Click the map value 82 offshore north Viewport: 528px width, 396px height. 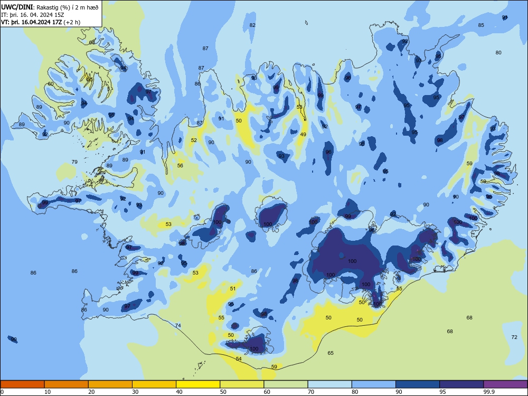click(252, 25)
